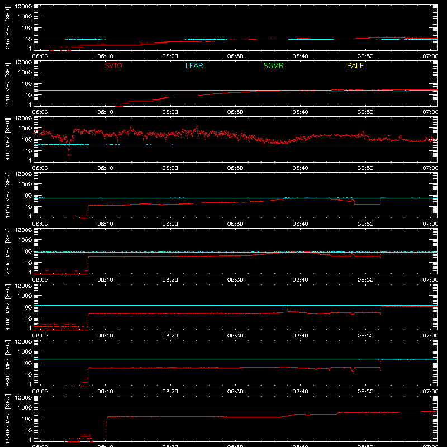Screen dimensions: 447x447
Task: Click the green SGMR legend label
Action: click(273, 65)
